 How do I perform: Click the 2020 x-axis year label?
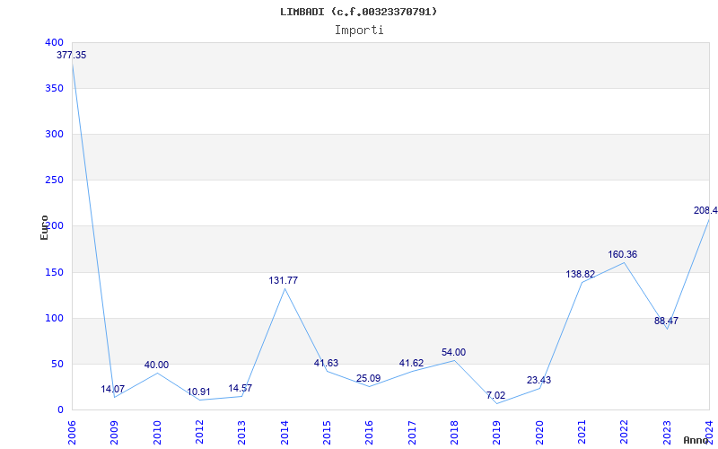(x=539, y=433)
